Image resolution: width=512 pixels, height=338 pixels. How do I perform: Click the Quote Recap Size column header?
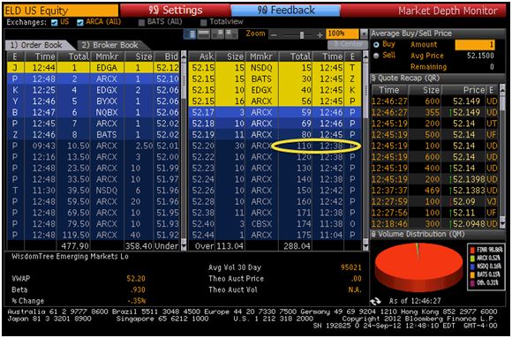[425, 90]
